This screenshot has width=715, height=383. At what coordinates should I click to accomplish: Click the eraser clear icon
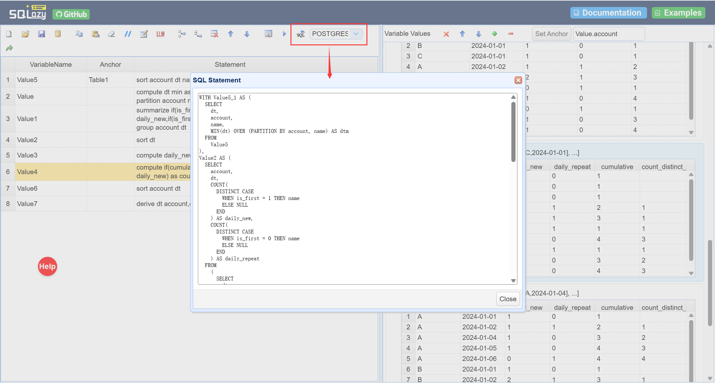pyautogui.click(x=111, y=34)
